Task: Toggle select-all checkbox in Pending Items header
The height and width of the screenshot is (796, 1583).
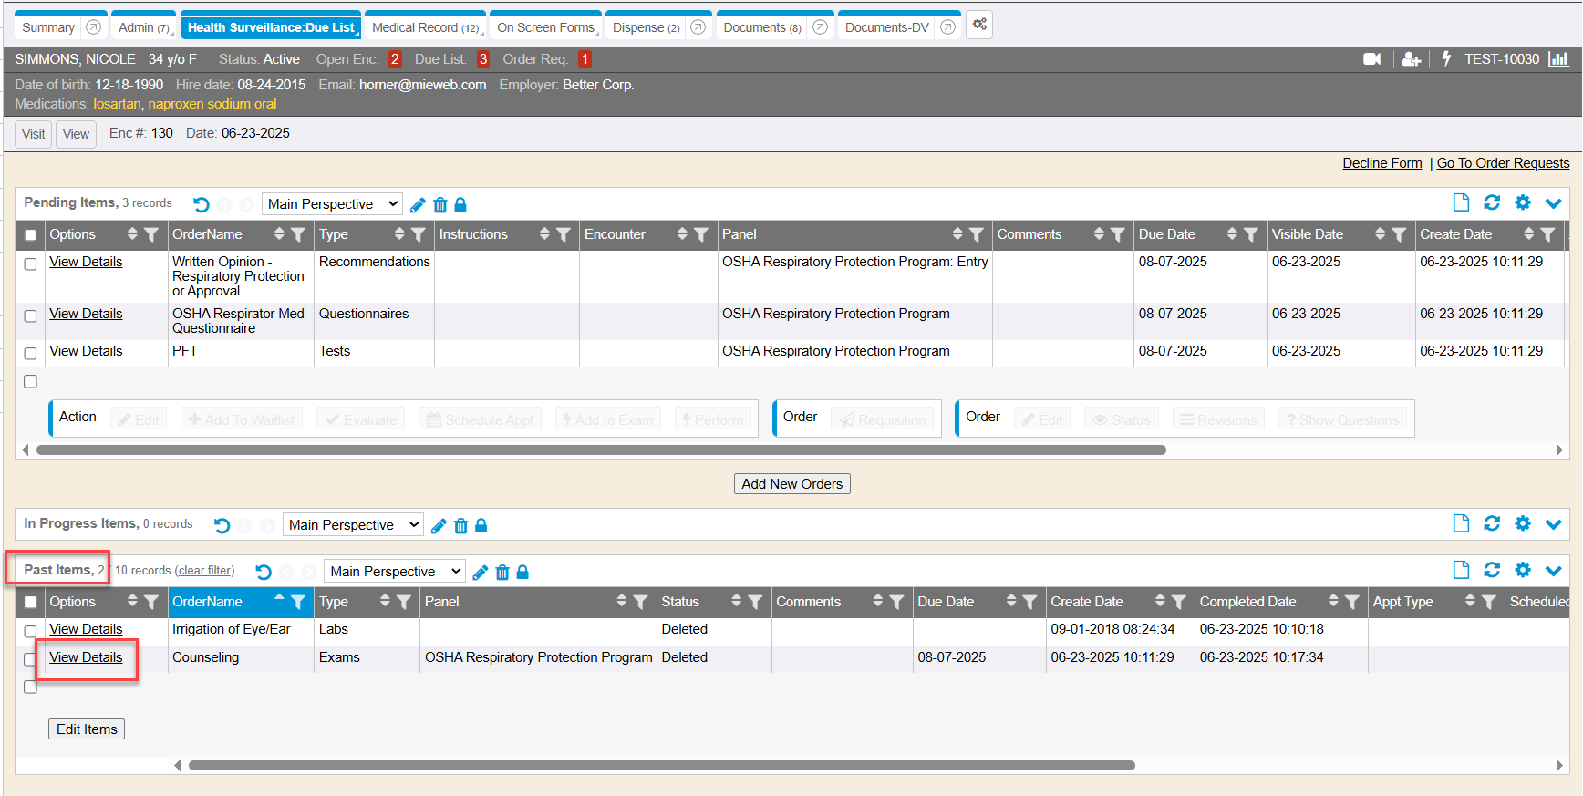Action: (x=30, y=235)
